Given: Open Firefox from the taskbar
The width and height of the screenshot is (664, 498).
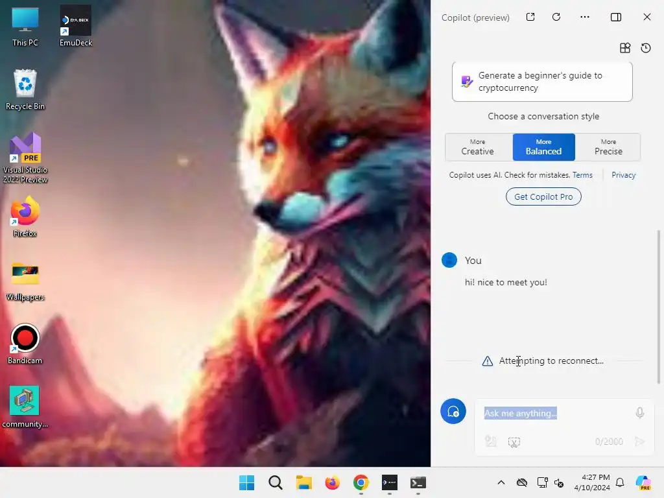Looking at the screenshot, I should (x=333, y=482).
